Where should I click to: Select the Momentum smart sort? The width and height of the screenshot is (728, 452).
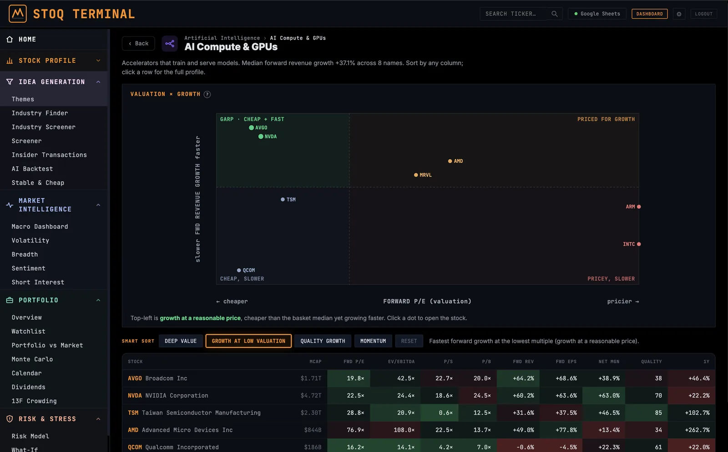tap(373, 341)
